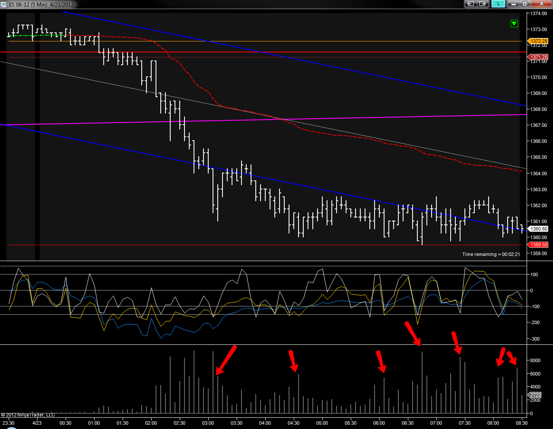Click the 02:30 time axis label
Image resolution: width=553 pixels, height=429 pixels.
tap(180, 423)
